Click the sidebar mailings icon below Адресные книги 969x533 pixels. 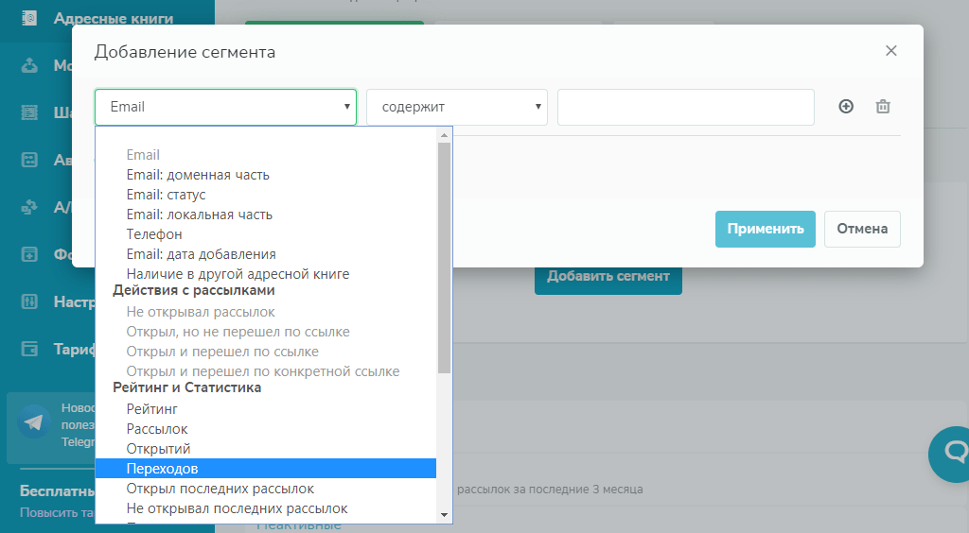click(x=29, y=65)
